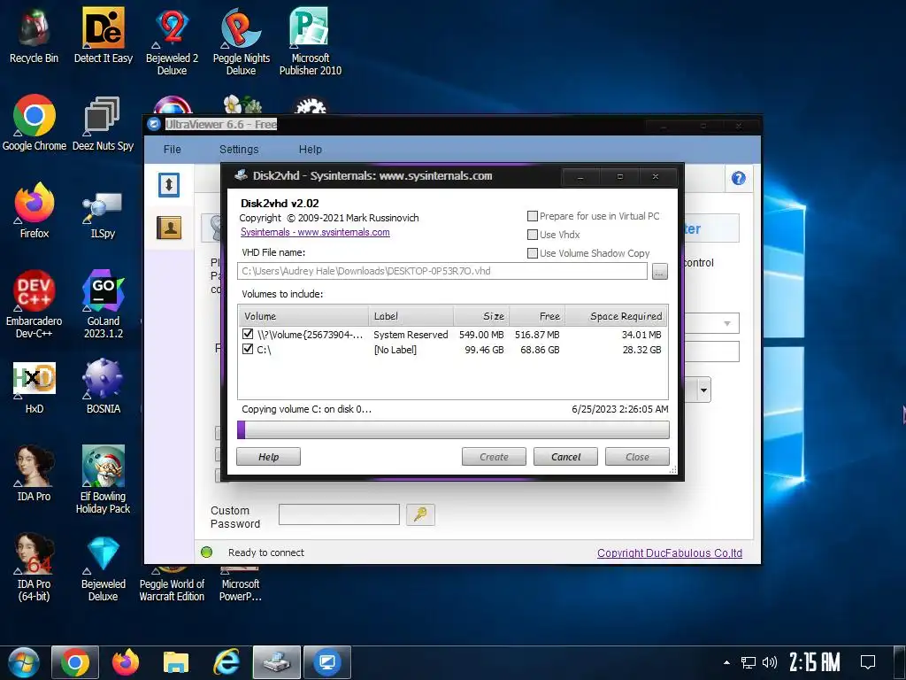Click the 549.00 MB size cell
Viewport: 906px width, 680px height.
click(481, 334)
